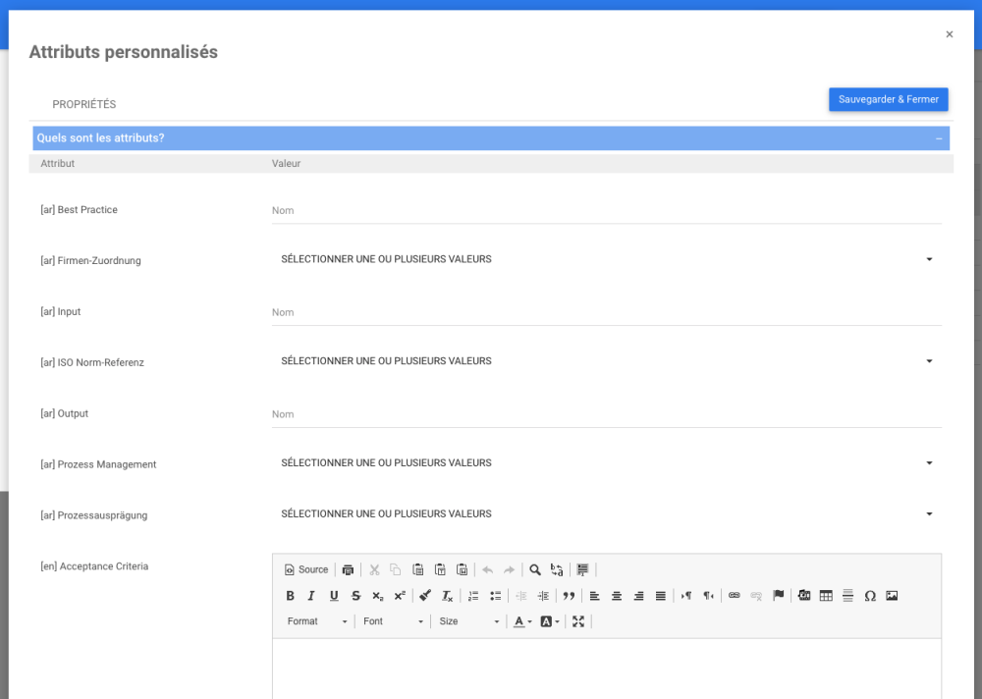The height and width of the screenshot is (699, 982).
Task: Click Paste as plain text icon
Action: pyautogui.click(x=440, y=569)
